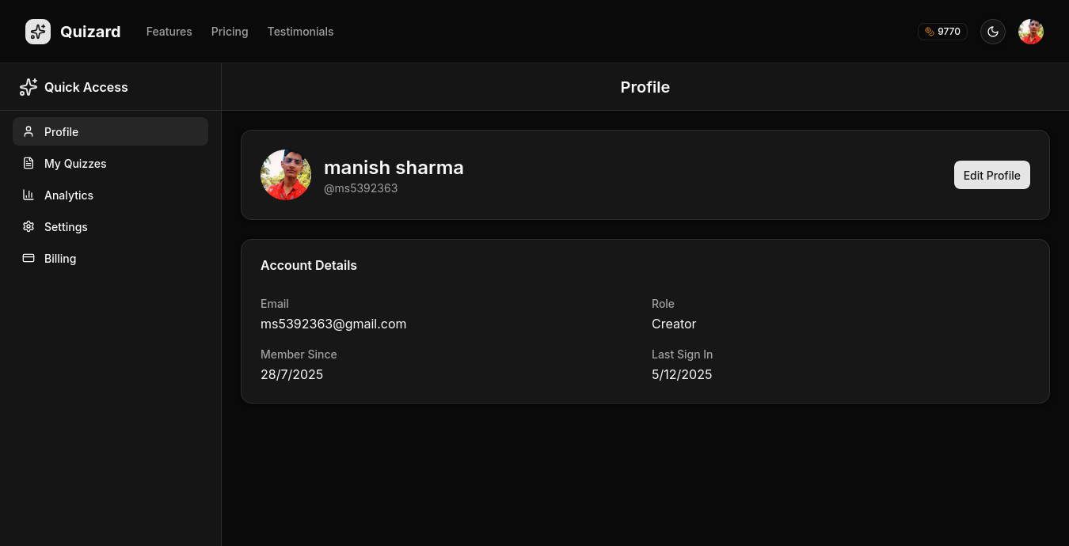
Task: Click the Email field label
Action: click(x=275, y=304)
